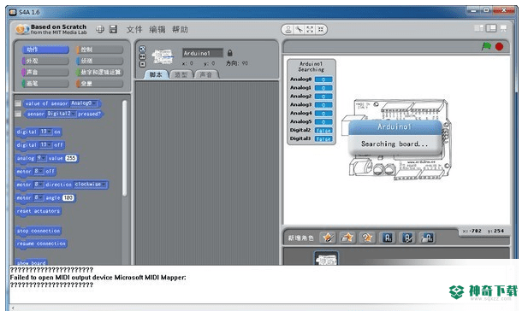Open the Digital2 sensor dropdown
This screenshot has height=311, width=528.
(62, 114)
